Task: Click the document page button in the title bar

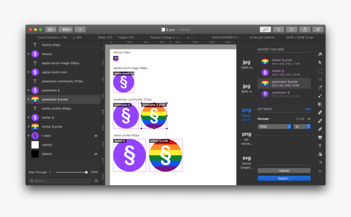Action: [x=291, y=29]
